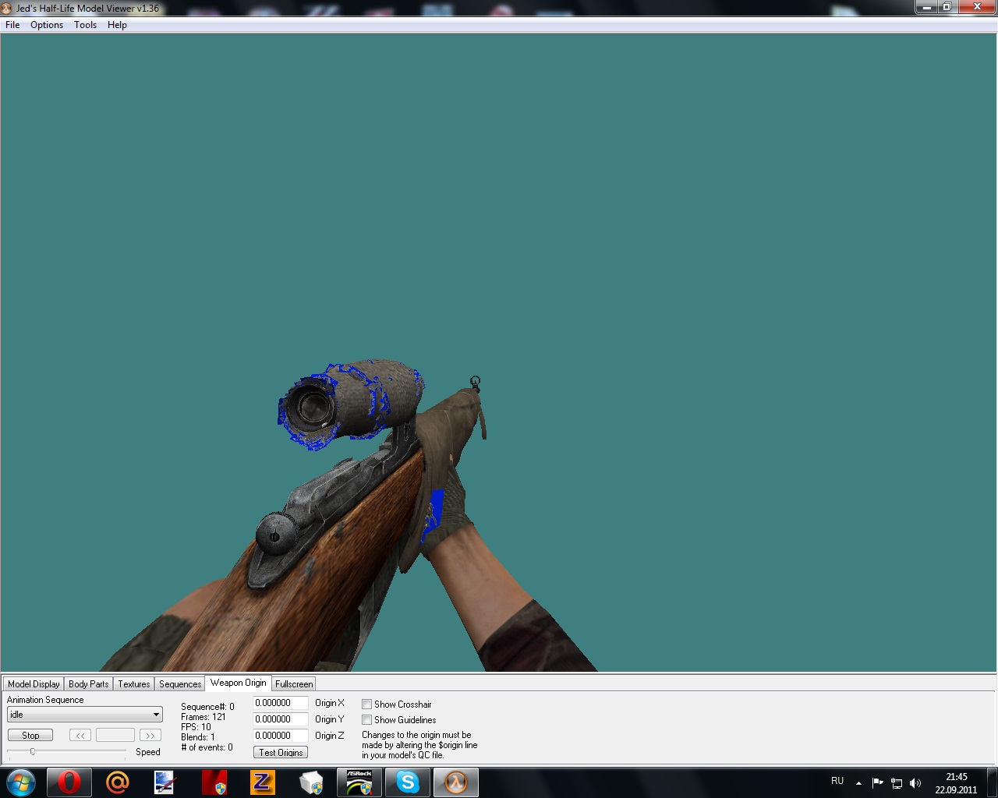Viewport: 998px width, 798px height.
Task: Toggle the Show Guidelines checkbox
Action: [366, 720]
